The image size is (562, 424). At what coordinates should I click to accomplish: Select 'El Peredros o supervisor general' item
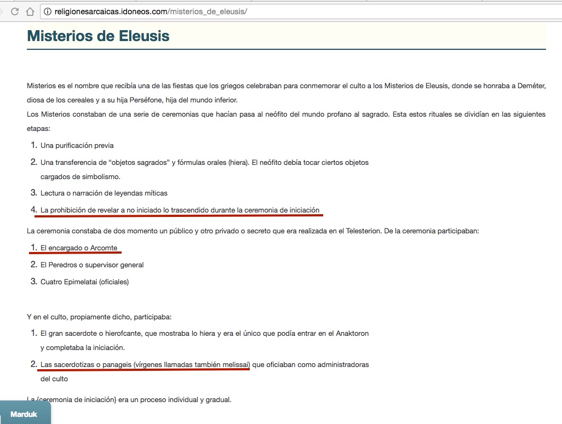click(91, 265)
